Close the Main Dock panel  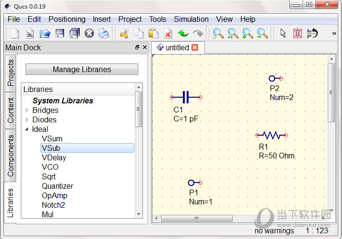coord(145,47)
